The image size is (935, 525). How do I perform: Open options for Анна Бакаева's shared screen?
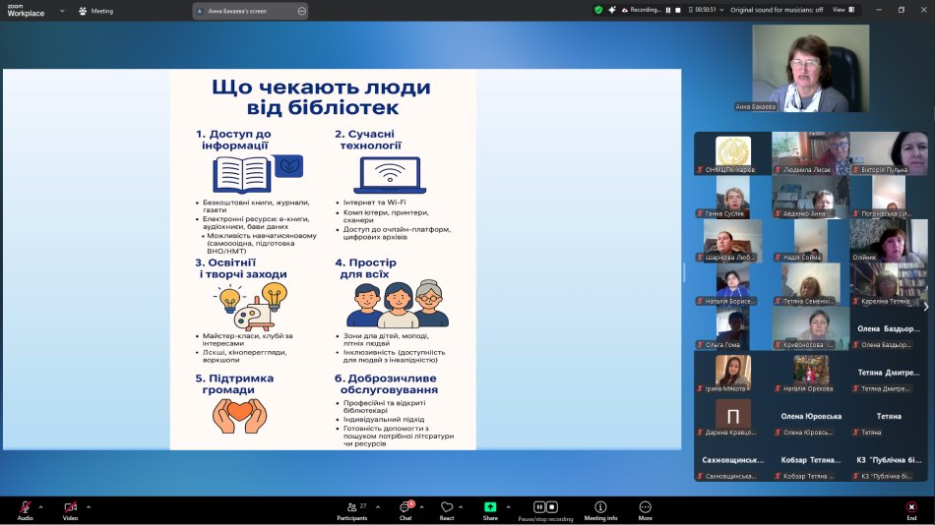[301, 11]
